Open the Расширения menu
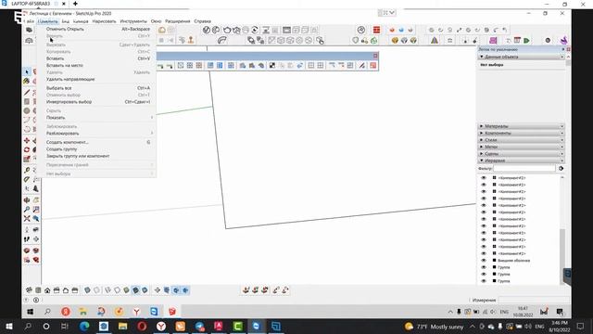 (177, 21)
